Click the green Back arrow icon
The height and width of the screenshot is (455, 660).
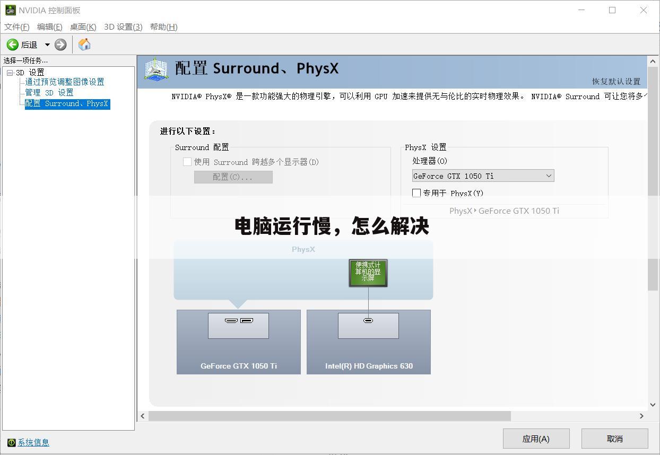coord(12,45)
